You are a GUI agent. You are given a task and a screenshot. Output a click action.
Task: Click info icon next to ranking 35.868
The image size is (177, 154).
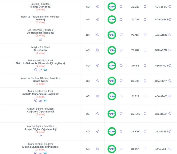coord(145,131)
